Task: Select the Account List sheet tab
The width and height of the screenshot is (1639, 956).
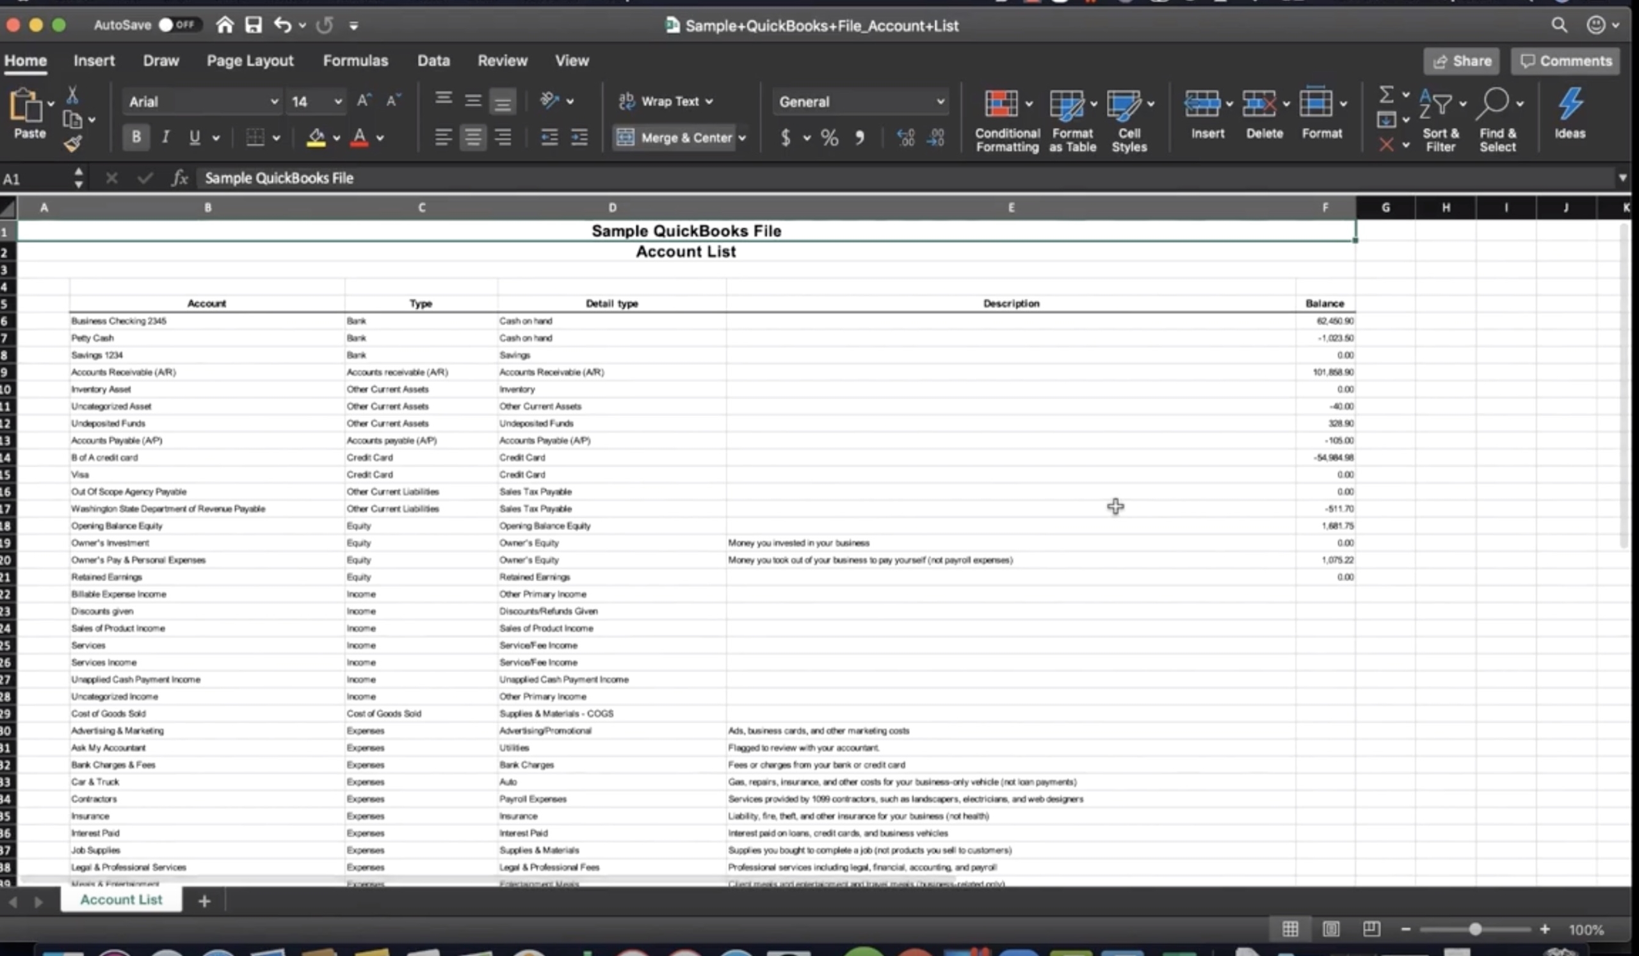Action: point(121,900)
